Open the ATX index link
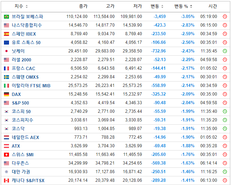231x185 pixels. tap(16, 146)
